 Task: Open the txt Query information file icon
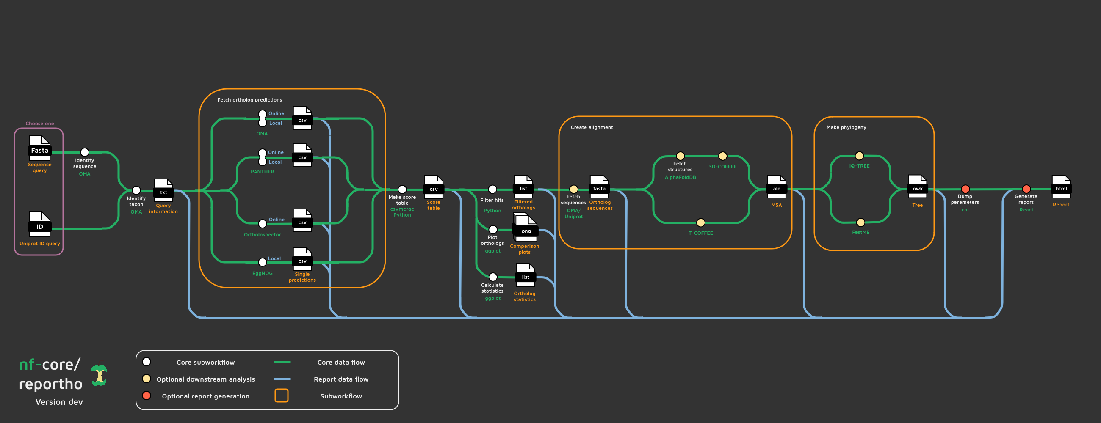click(163, 190)
